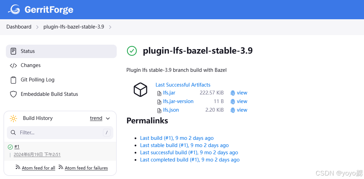Click the build date 2024年6月19日 下午2:51 link
This screenshot has width=364, height=179.
click(37, 155)
